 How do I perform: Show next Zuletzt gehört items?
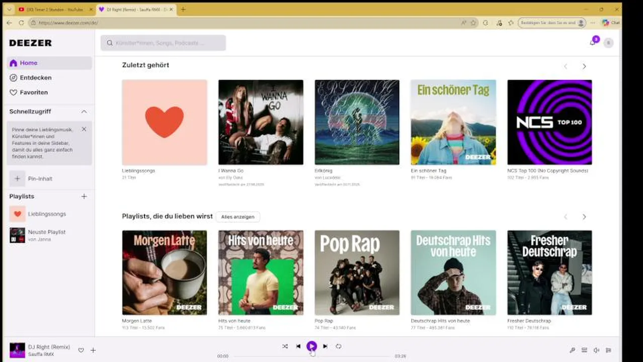(x=584, y=66)
